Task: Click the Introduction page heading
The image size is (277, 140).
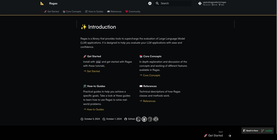Action: pos(98,27)
